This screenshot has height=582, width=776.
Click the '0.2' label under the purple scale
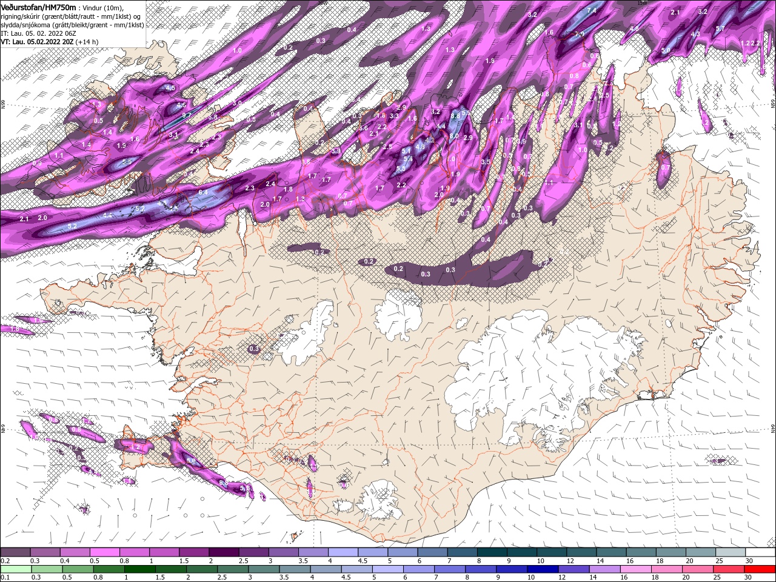pos(5,561)
